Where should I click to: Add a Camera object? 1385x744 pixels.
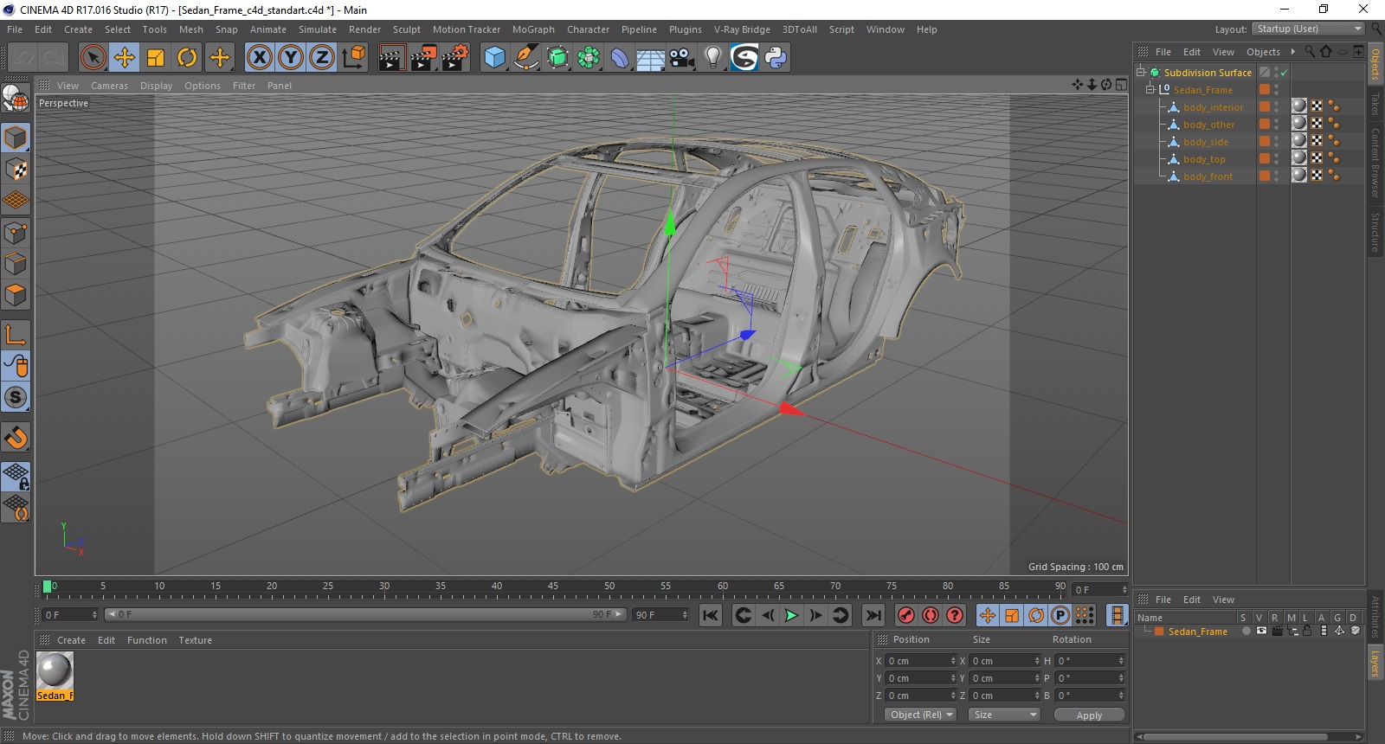tap(682, 58)
